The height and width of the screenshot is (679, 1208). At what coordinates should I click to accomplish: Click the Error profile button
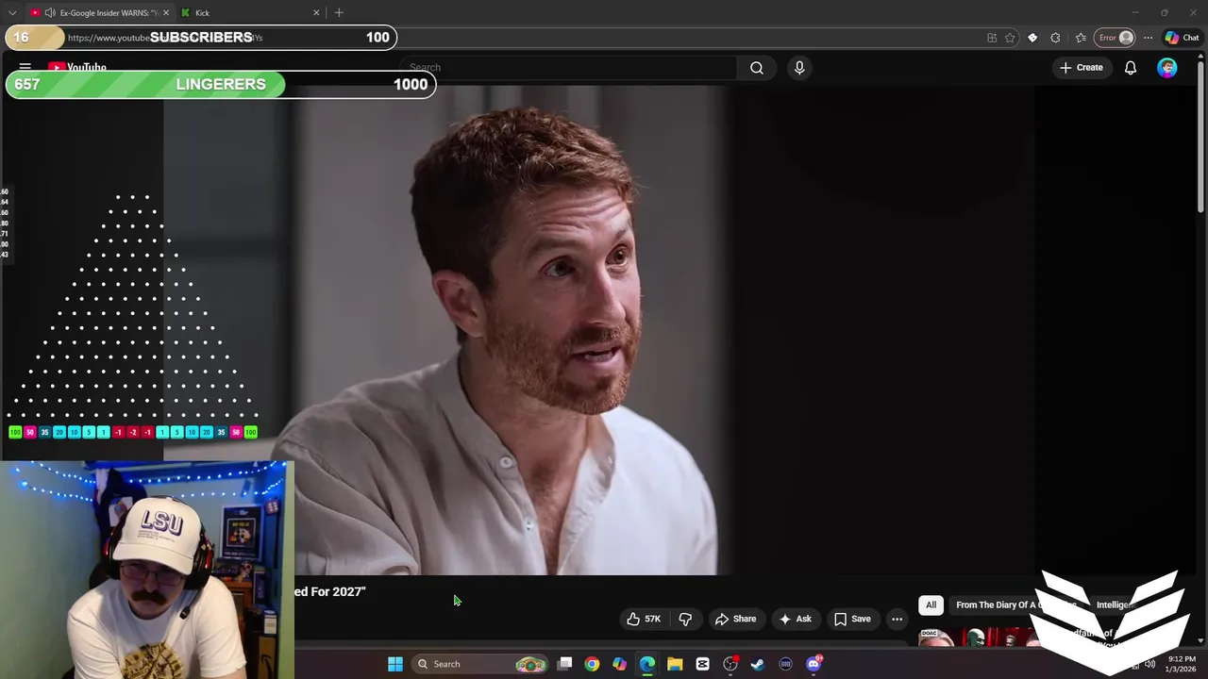tap(1115, 38)
